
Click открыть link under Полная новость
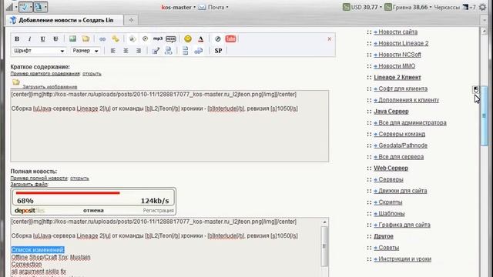tap(79, 178)
